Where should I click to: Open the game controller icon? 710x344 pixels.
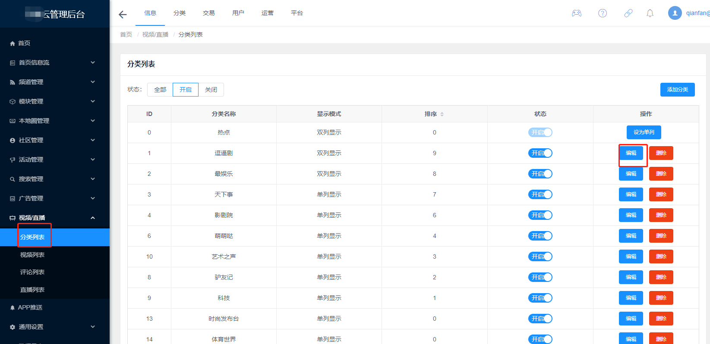pyautogui.click(x=577, y=13)
